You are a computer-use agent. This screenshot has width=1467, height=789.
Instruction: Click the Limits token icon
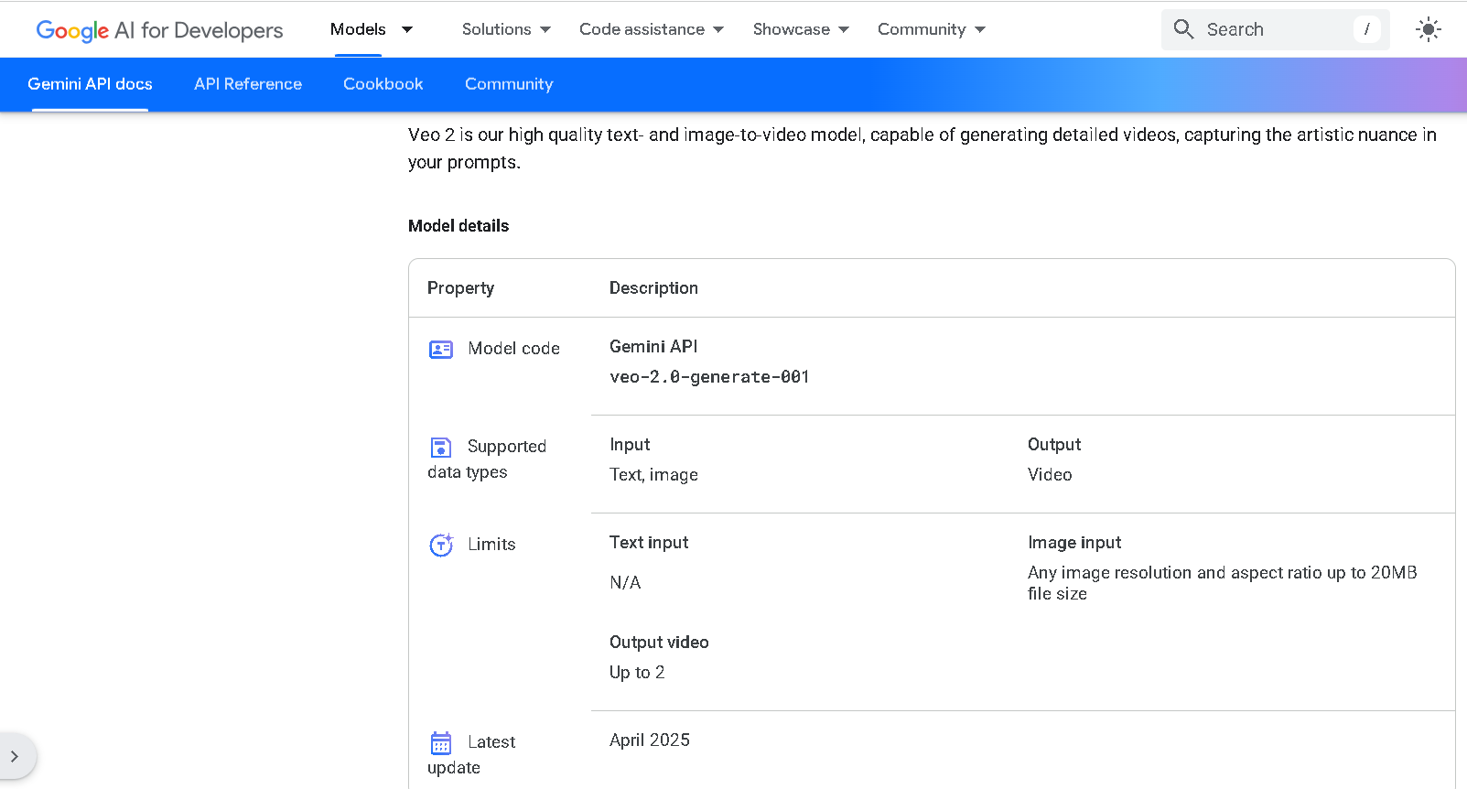(x=441, y=545)
